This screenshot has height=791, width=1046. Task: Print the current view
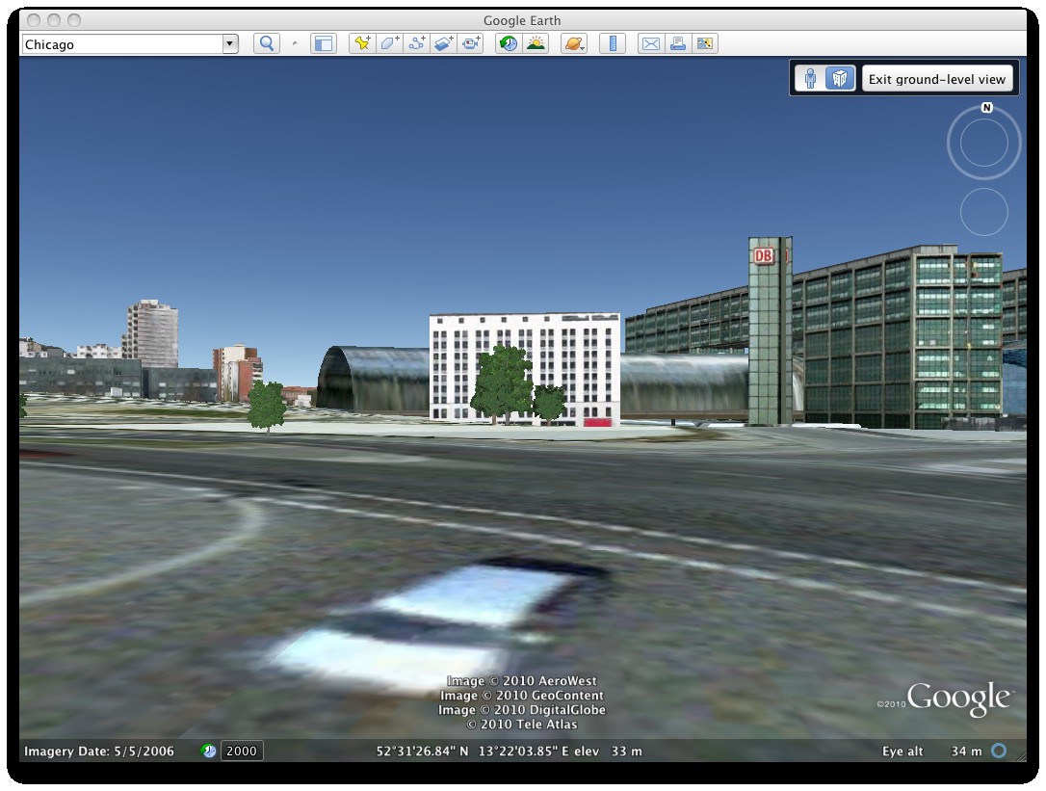click(x=676, y=43)
